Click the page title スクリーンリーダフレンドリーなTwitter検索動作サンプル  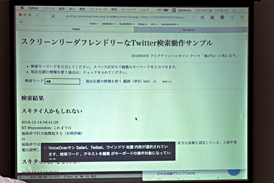tap(117, 42)
